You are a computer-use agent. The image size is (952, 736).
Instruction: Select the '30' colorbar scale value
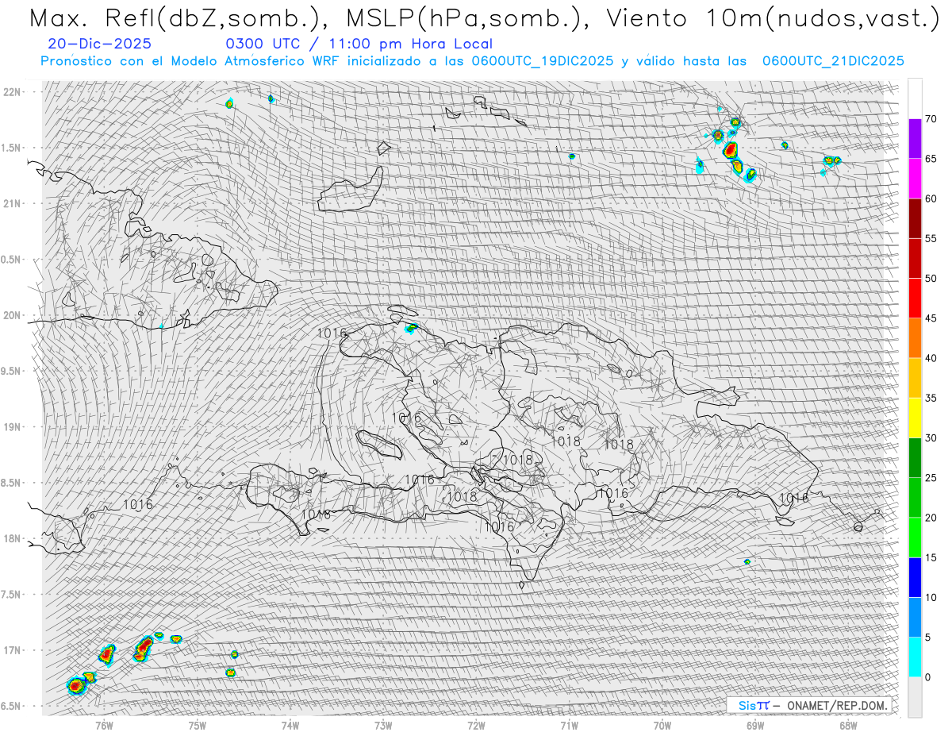(931, 437)
